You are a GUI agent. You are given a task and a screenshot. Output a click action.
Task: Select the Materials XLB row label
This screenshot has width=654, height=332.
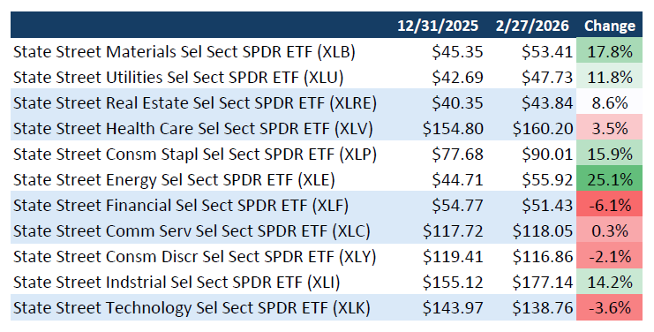coord(184,52)
